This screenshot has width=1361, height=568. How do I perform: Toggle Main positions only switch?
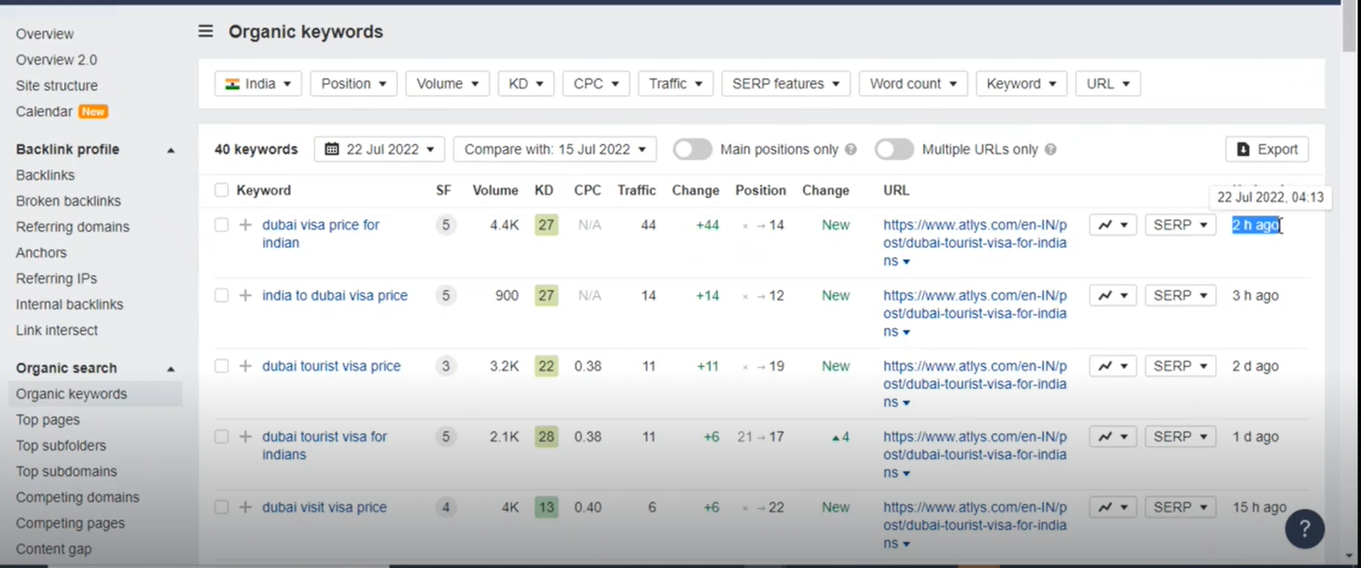click(x=692, y=149)
